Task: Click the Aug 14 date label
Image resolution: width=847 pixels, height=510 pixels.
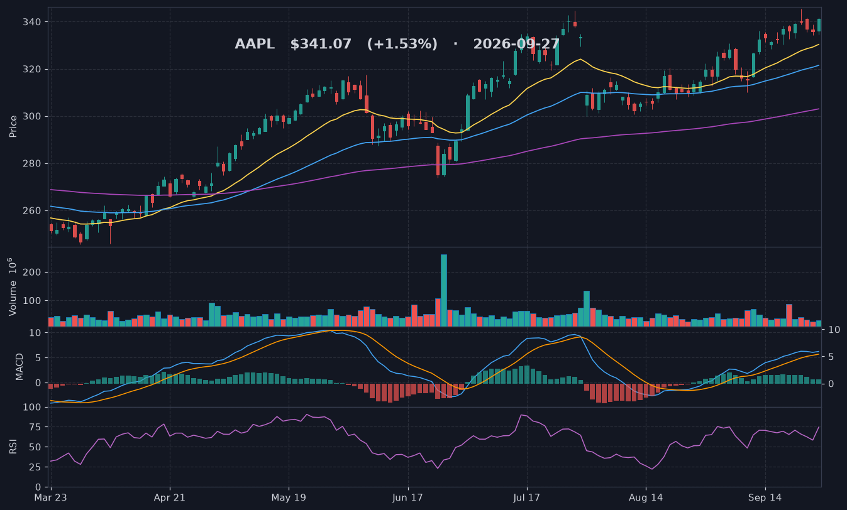Action: tap(646, 497)
